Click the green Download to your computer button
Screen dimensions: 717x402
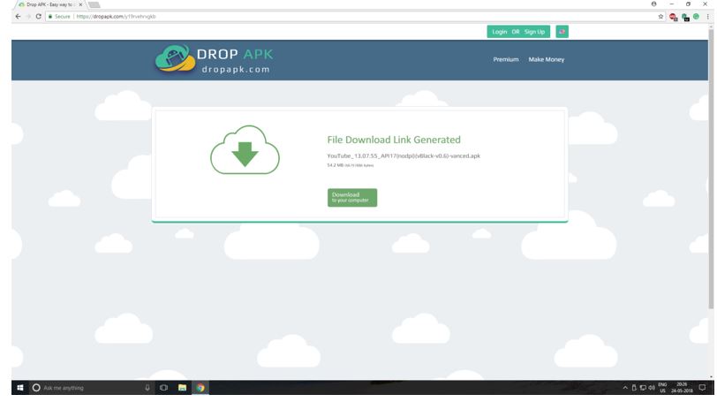point(352,198)
